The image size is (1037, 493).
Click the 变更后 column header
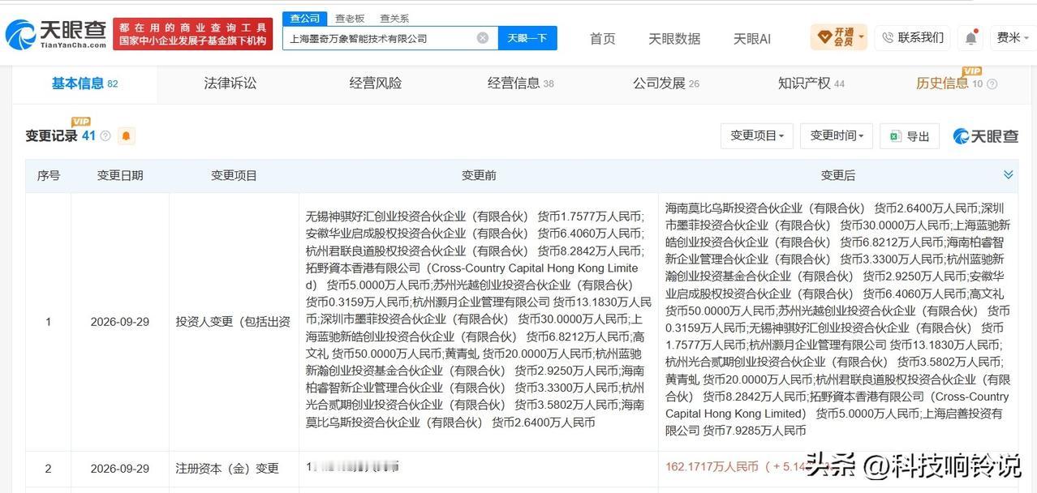pyautogui.click(x=838, y=175)
